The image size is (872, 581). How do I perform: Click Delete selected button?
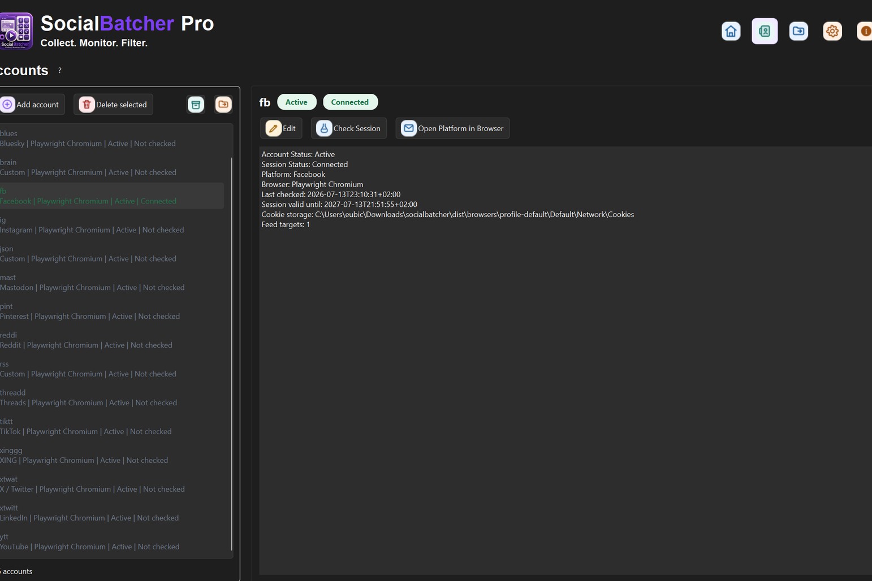113,105
